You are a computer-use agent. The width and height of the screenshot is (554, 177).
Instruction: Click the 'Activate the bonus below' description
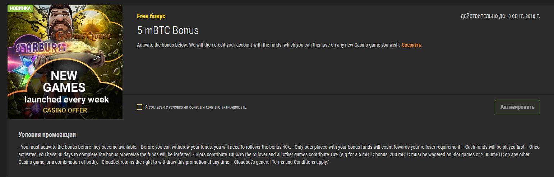268,45
